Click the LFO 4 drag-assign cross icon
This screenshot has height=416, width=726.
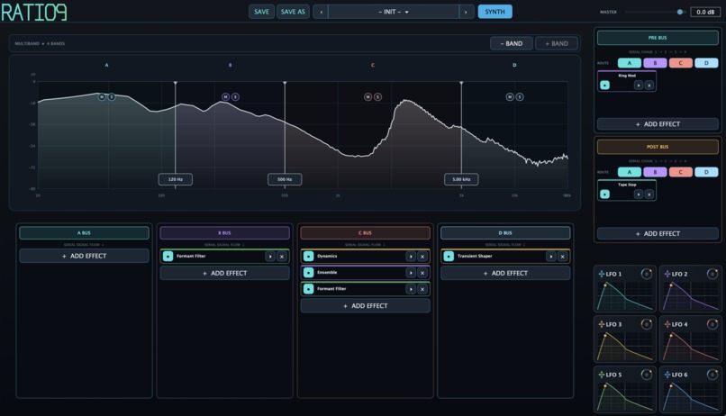click(667, 324)
